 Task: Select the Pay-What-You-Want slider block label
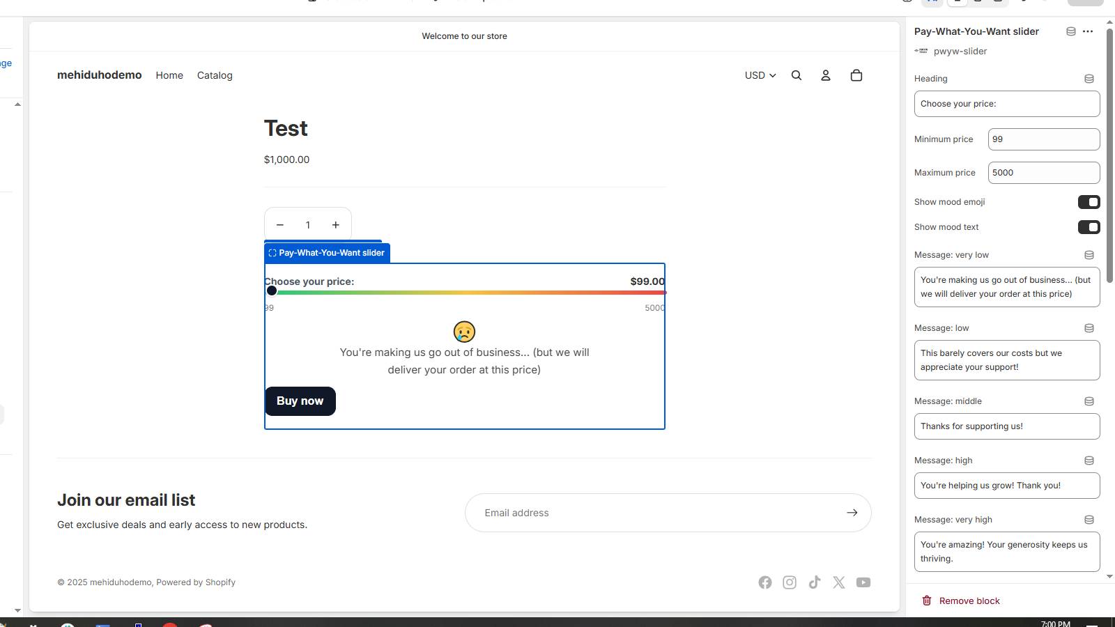click(x=327, y=253)
